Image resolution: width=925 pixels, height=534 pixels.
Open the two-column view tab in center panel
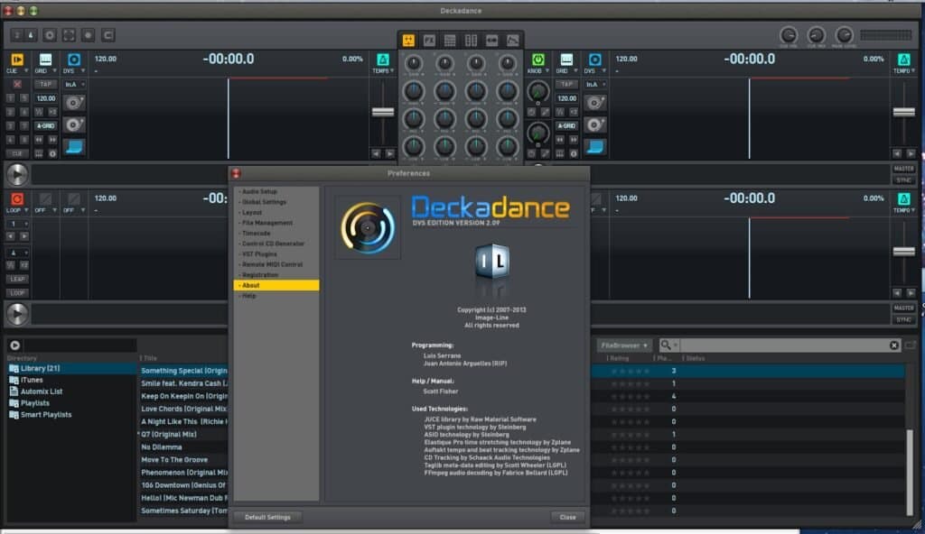[471, 40]
